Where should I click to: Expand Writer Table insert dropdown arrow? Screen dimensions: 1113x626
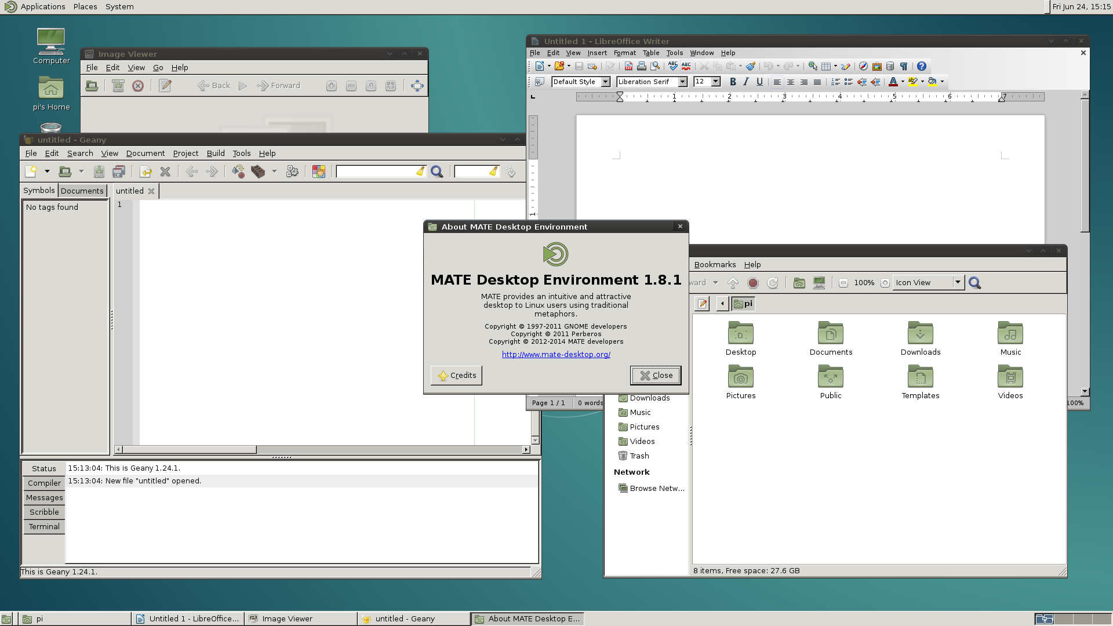point(835,67)
